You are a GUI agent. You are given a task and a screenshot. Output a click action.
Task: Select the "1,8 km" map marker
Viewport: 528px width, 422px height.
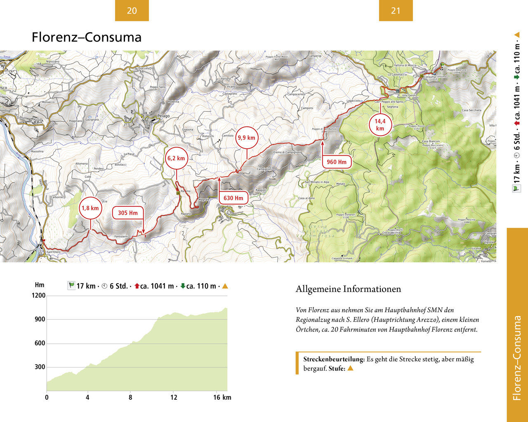(90, 208)
